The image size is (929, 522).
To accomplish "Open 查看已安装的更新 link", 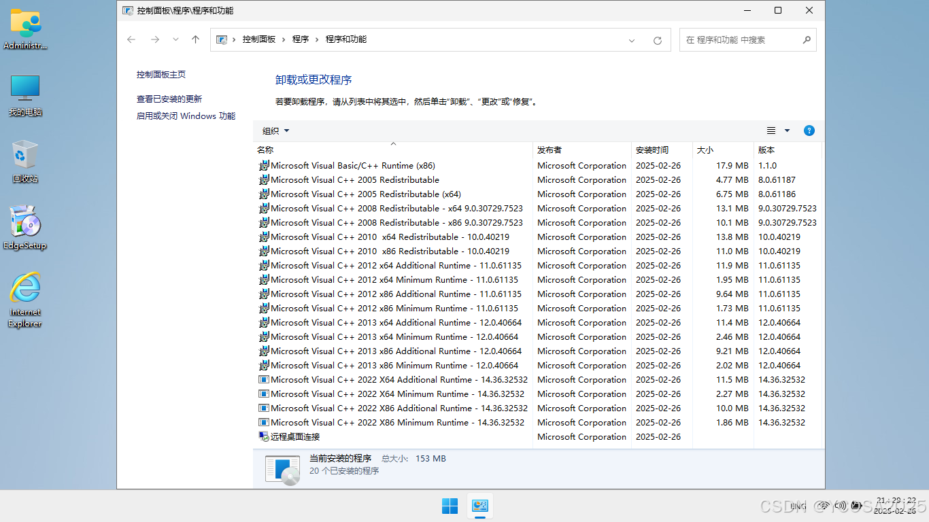I will click(169, 99).
